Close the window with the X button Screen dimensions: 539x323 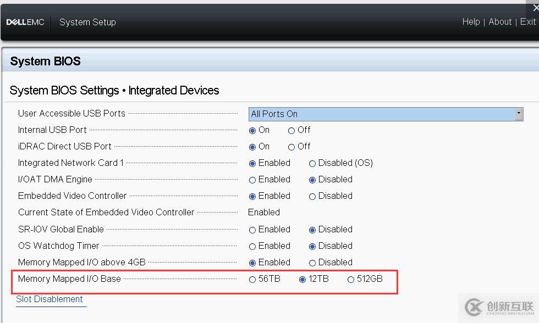[x=536, y=8]
